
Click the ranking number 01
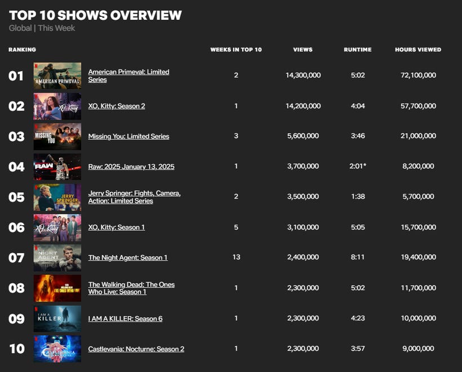coord(16,76)
